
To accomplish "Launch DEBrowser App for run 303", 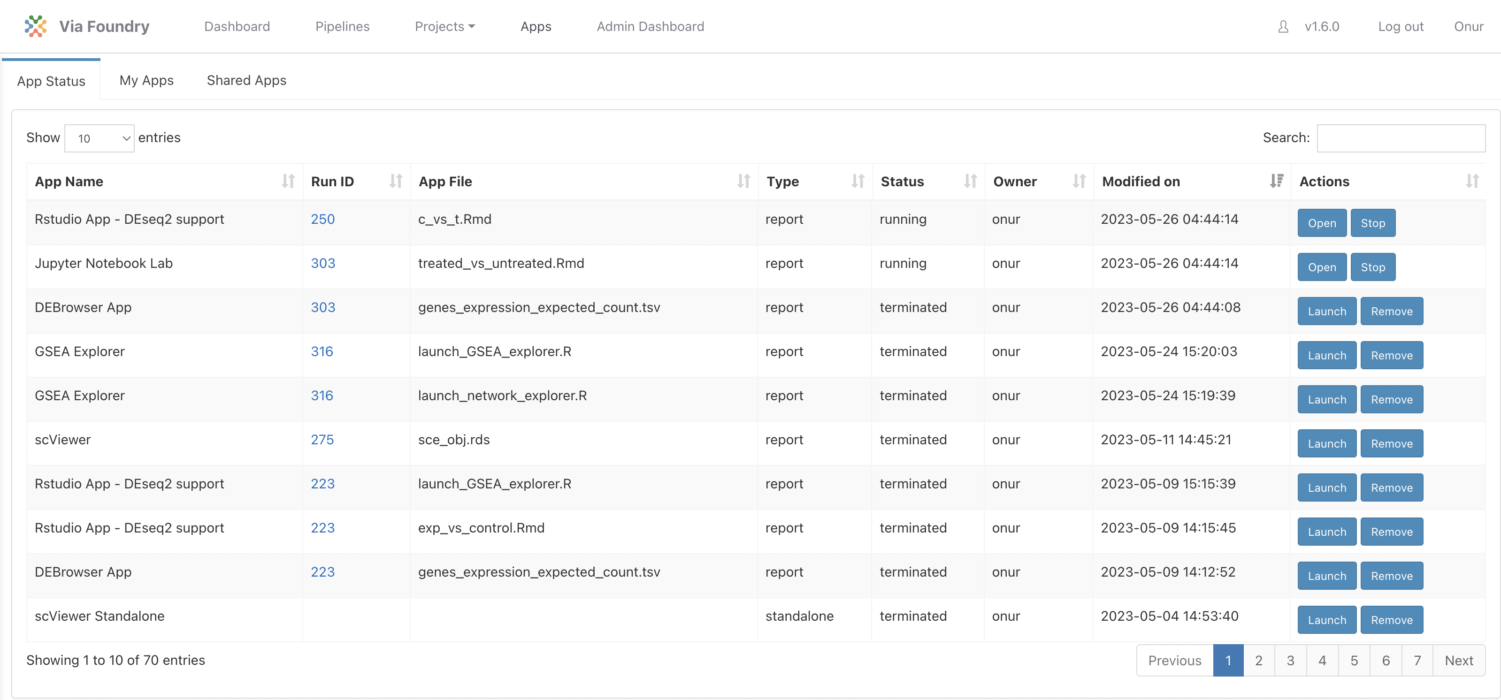I will pyautogui.click(x=1327, y=312).
